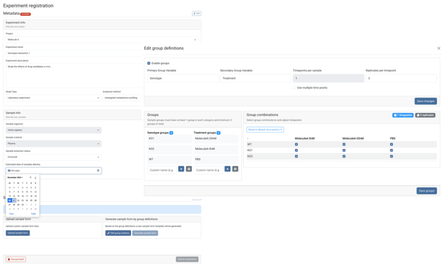
Task: Click the Replicates per timepoint field
Action: [401, 78]
